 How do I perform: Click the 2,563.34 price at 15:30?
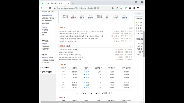(74, 72)
